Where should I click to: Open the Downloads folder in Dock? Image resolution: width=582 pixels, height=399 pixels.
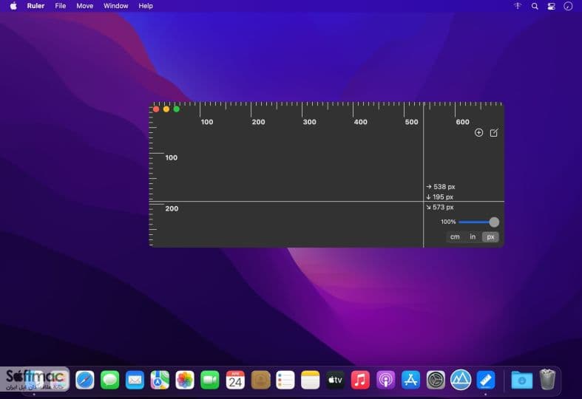click(x=522, y=380)
